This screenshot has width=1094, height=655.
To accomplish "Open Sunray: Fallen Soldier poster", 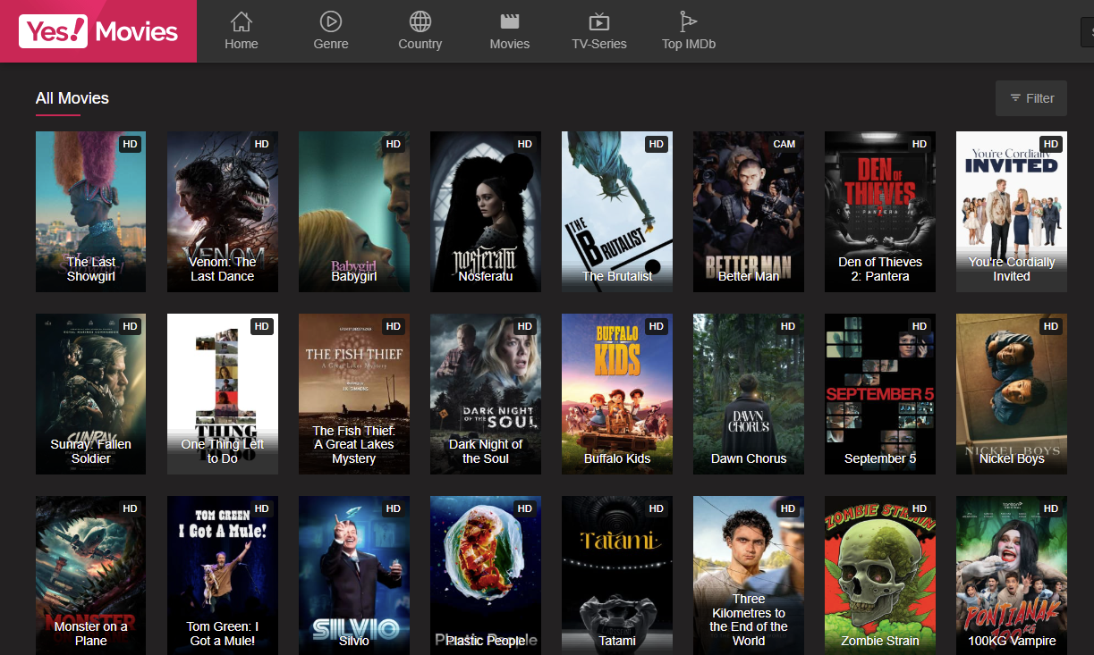I will (91, 394).
